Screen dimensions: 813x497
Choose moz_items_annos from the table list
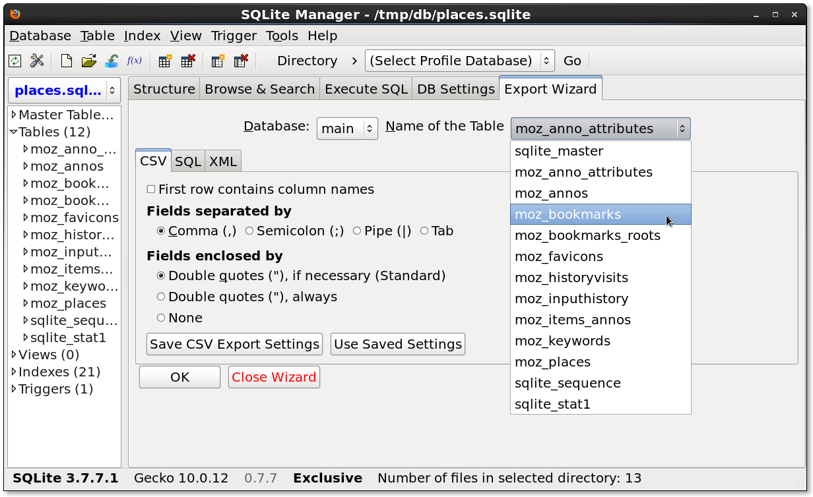[601, 320]
